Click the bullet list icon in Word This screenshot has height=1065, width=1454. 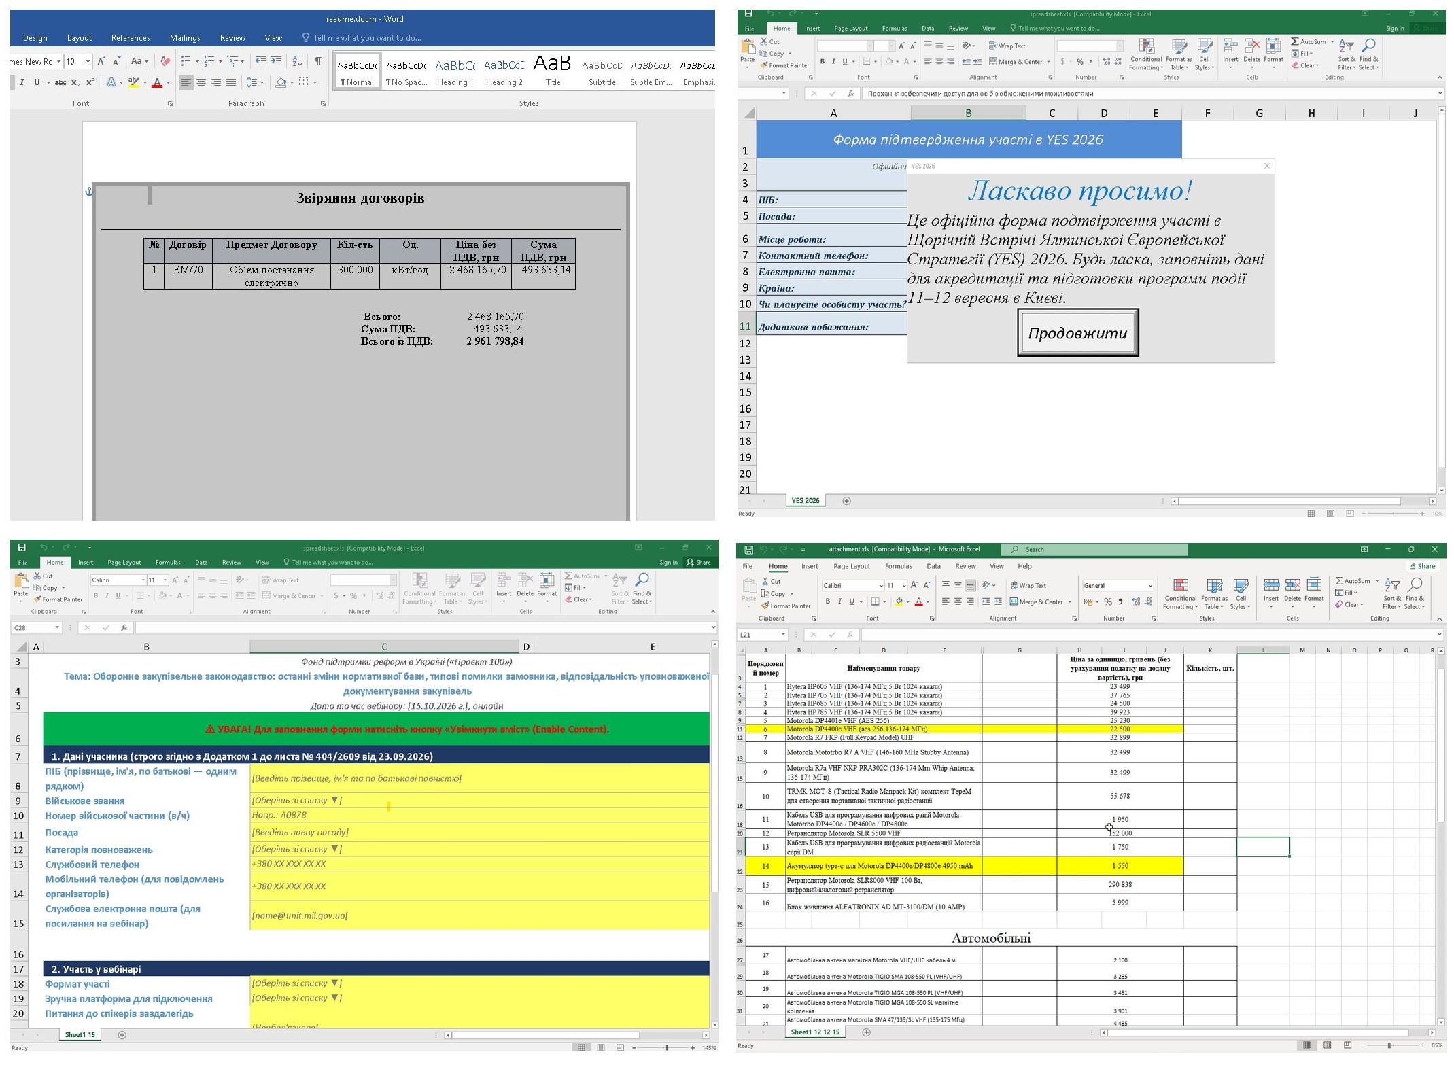point(186,61)
